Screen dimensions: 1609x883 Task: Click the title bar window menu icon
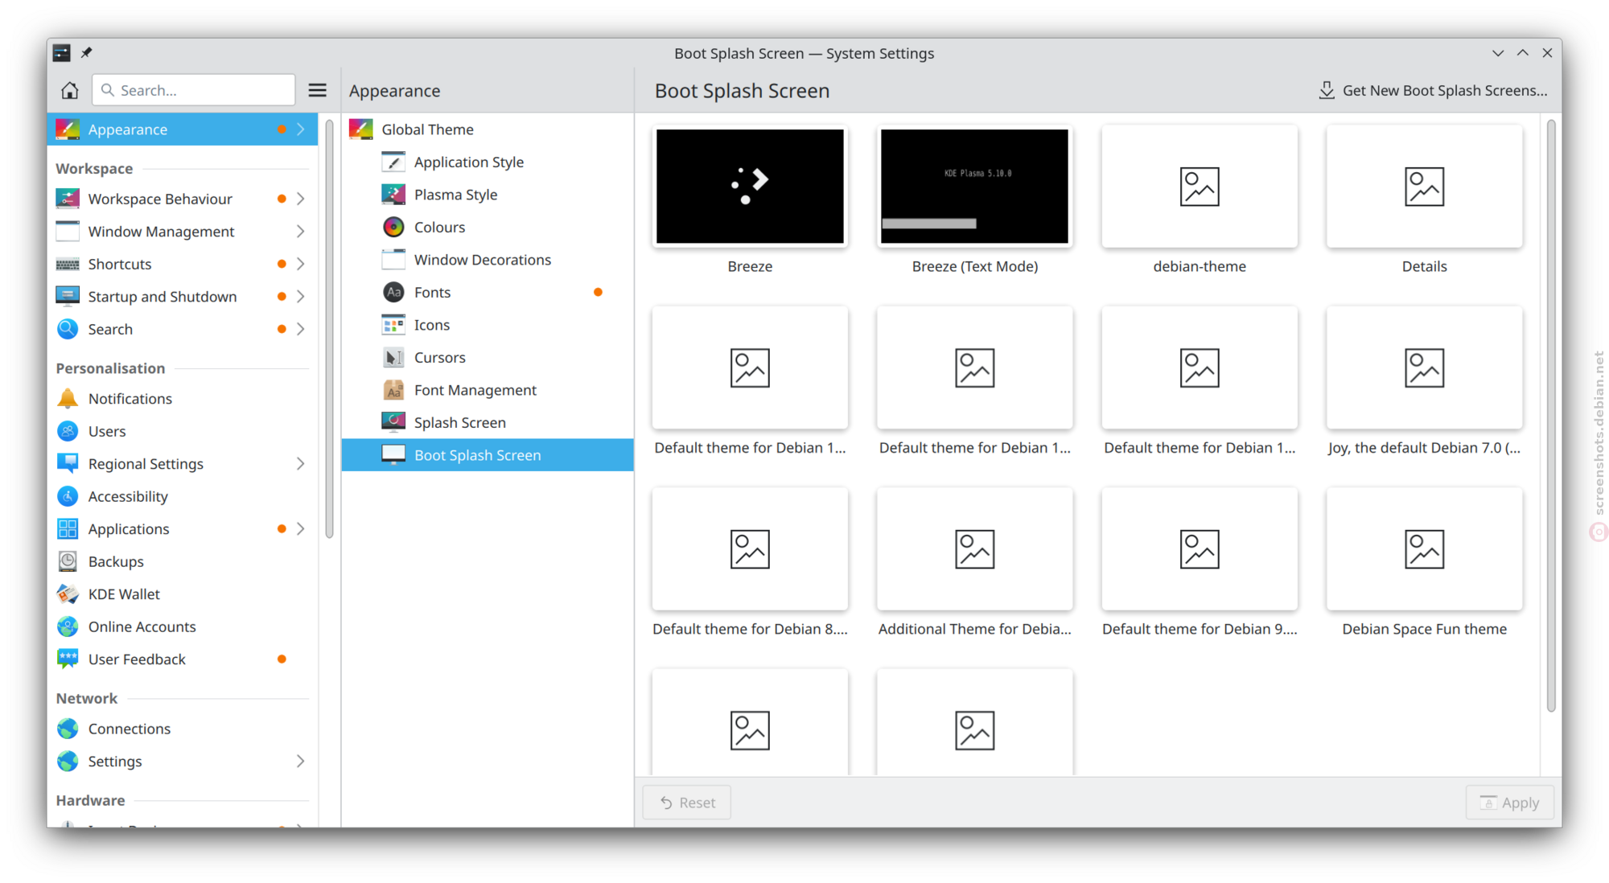tap(61, 53)
